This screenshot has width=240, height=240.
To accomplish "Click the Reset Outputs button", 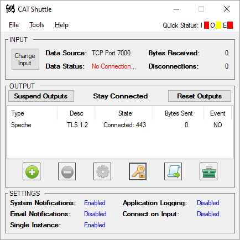I will pyautogui.click(x=200, y=96).
